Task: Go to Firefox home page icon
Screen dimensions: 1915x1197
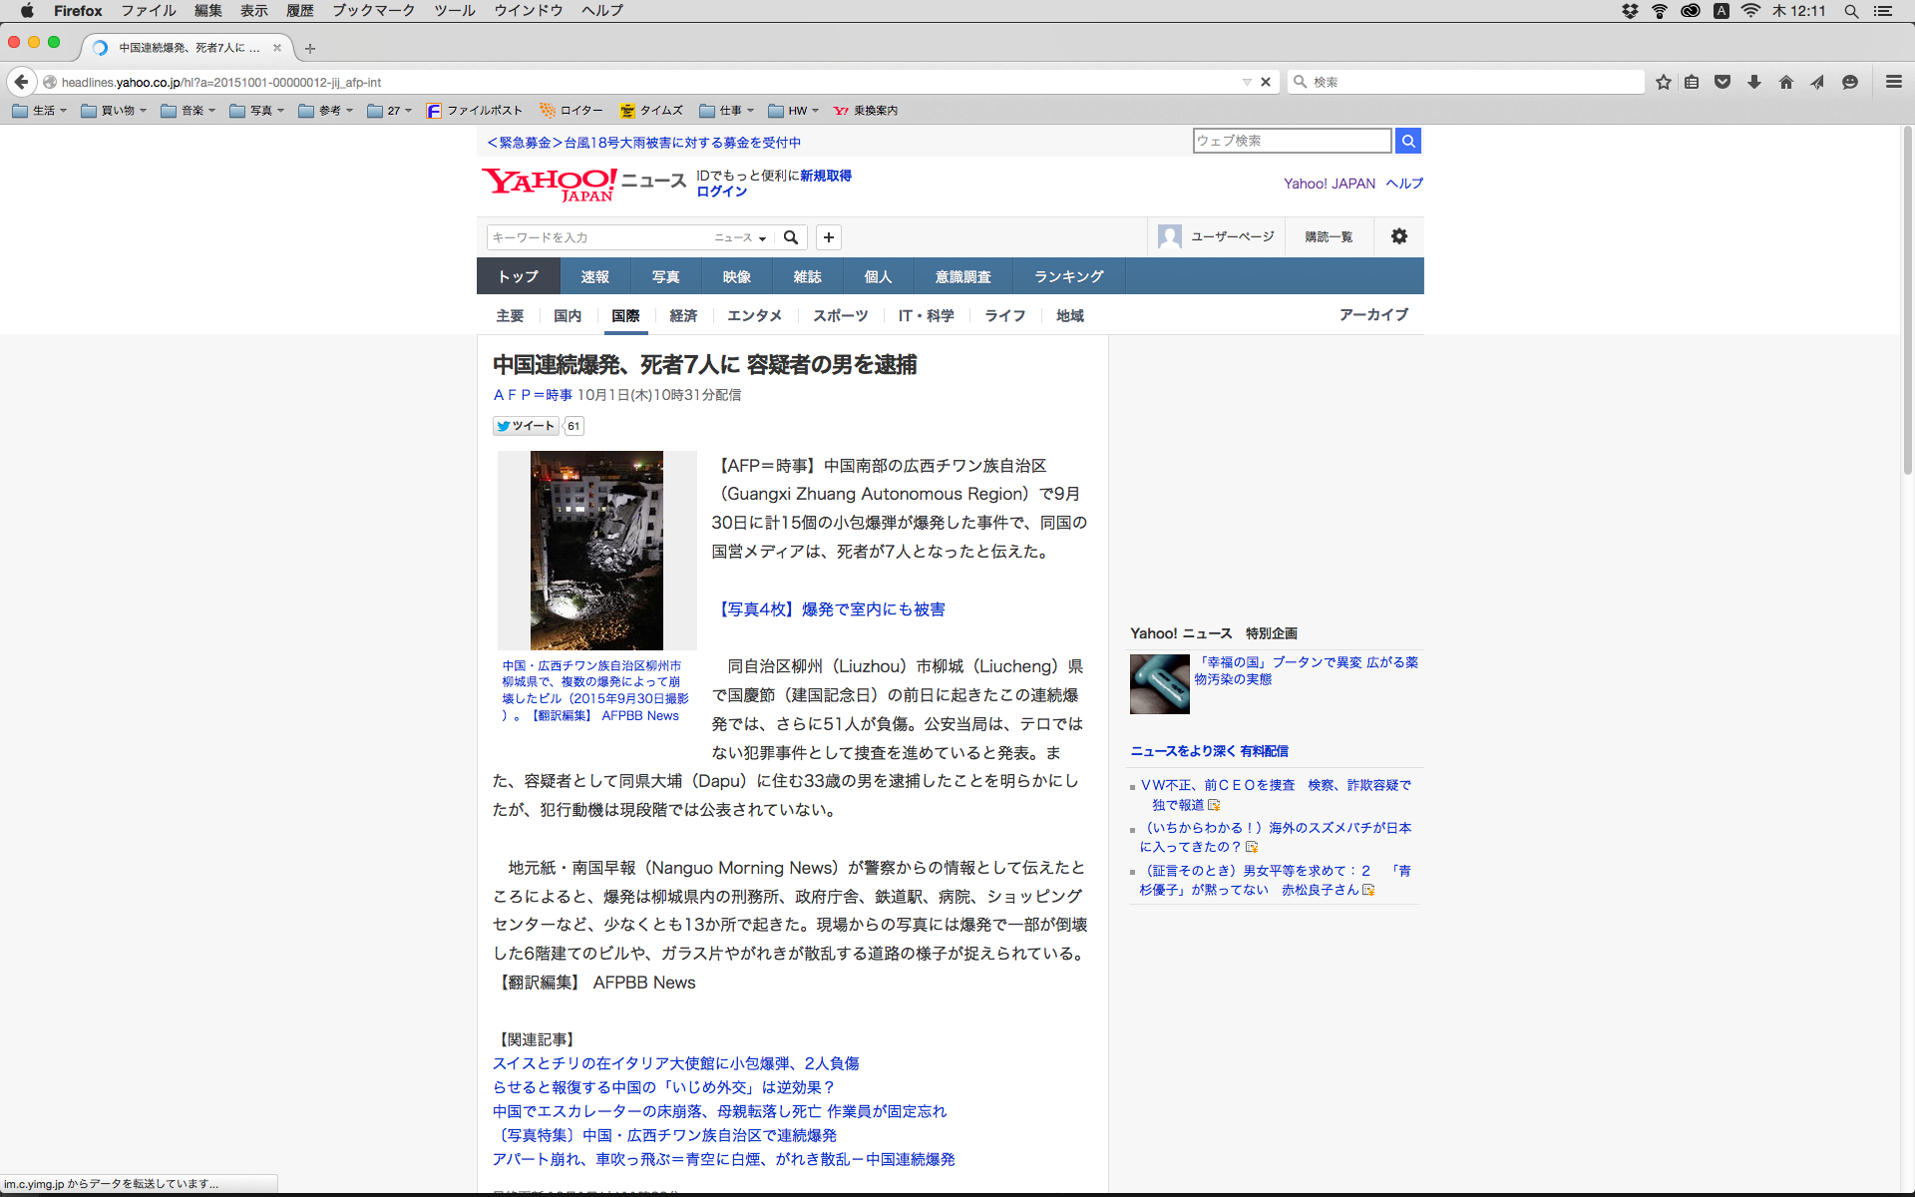Action: pyautogui.click(x=1785, y=82)
